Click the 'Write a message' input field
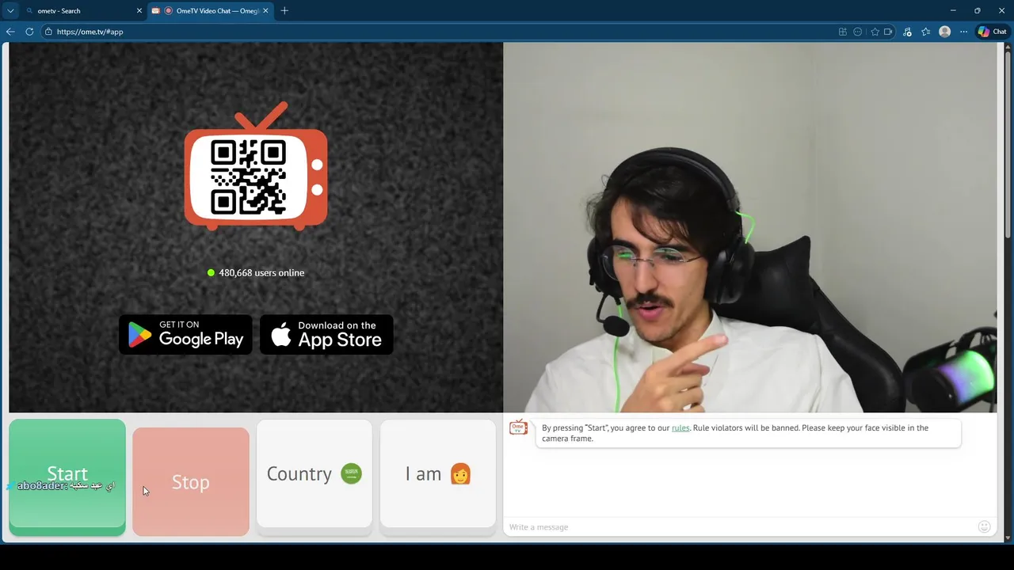Viewport: 1014px width, 570px height. pyautogui.click(x=741, y=526)
